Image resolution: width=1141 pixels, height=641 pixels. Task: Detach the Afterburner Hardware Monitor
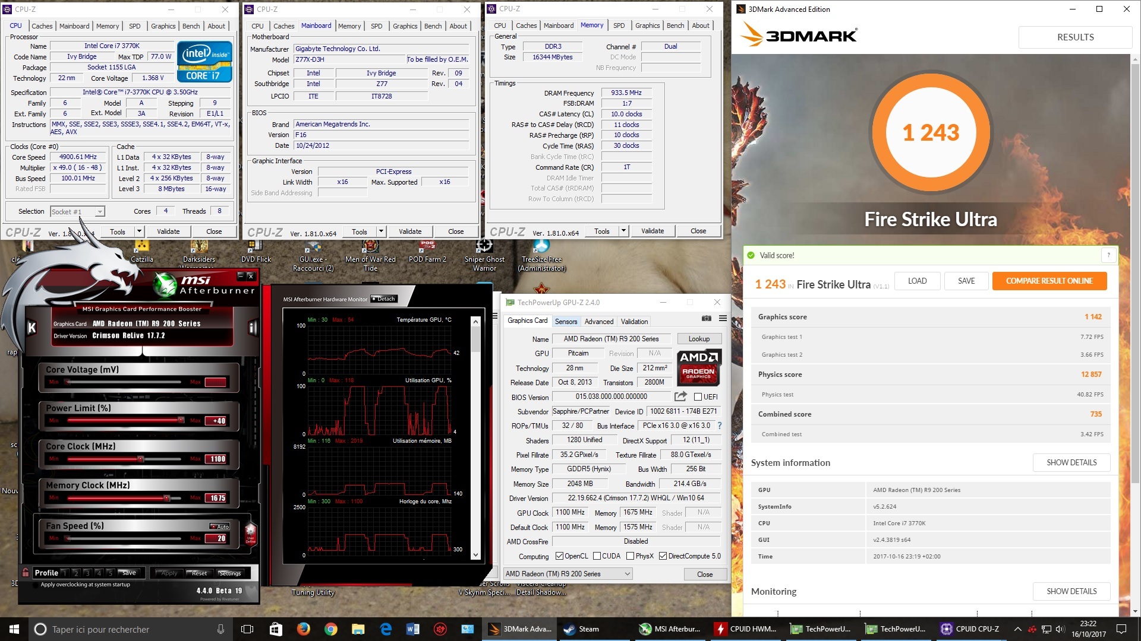coord(383,299)
